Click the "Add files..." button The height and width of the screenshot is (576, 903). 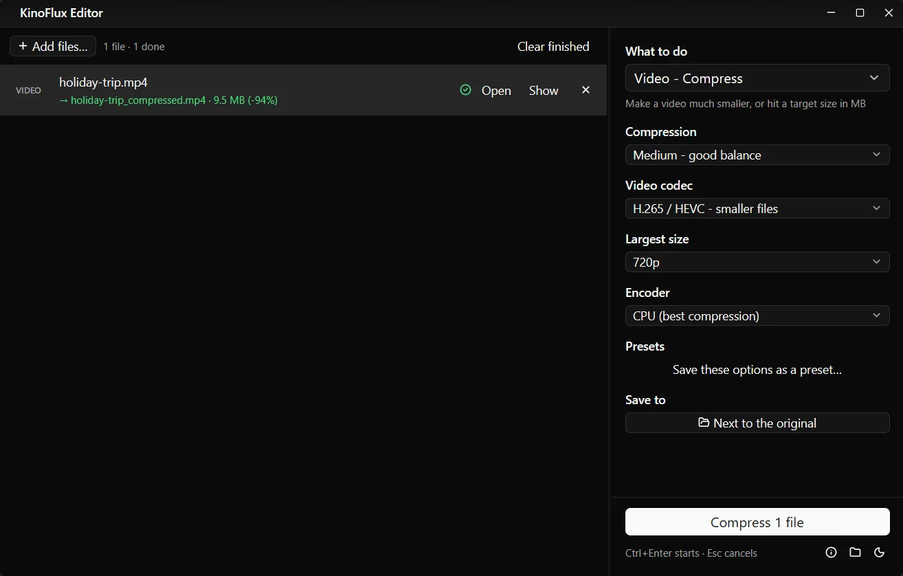point(53,46)
